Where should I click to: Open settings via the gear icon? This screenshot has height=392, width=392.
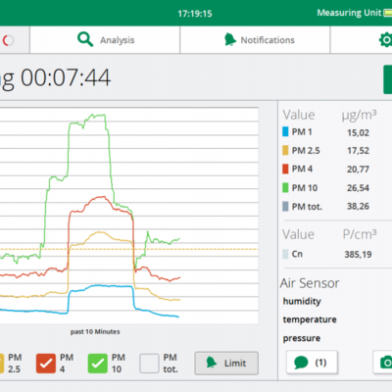click(386, 40)
